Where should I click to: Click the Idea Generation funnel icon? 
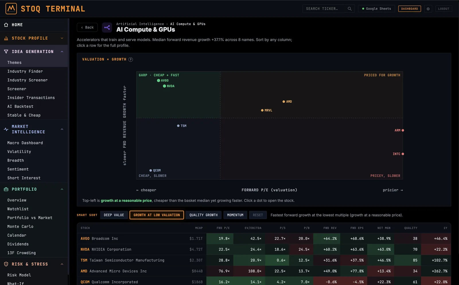point(6,52)
